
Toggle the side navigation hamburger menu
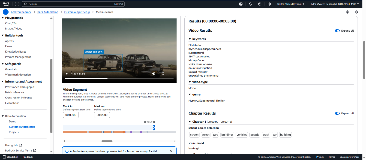pyautogui.click(x=6, y=12)
